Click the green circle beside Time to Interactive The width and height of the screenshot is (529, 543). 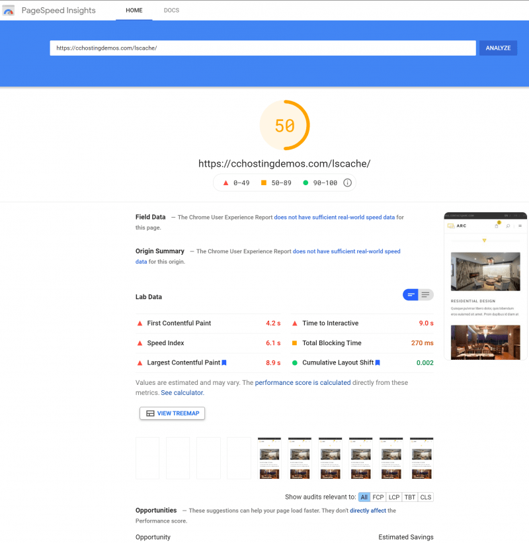tap(296, 323)
